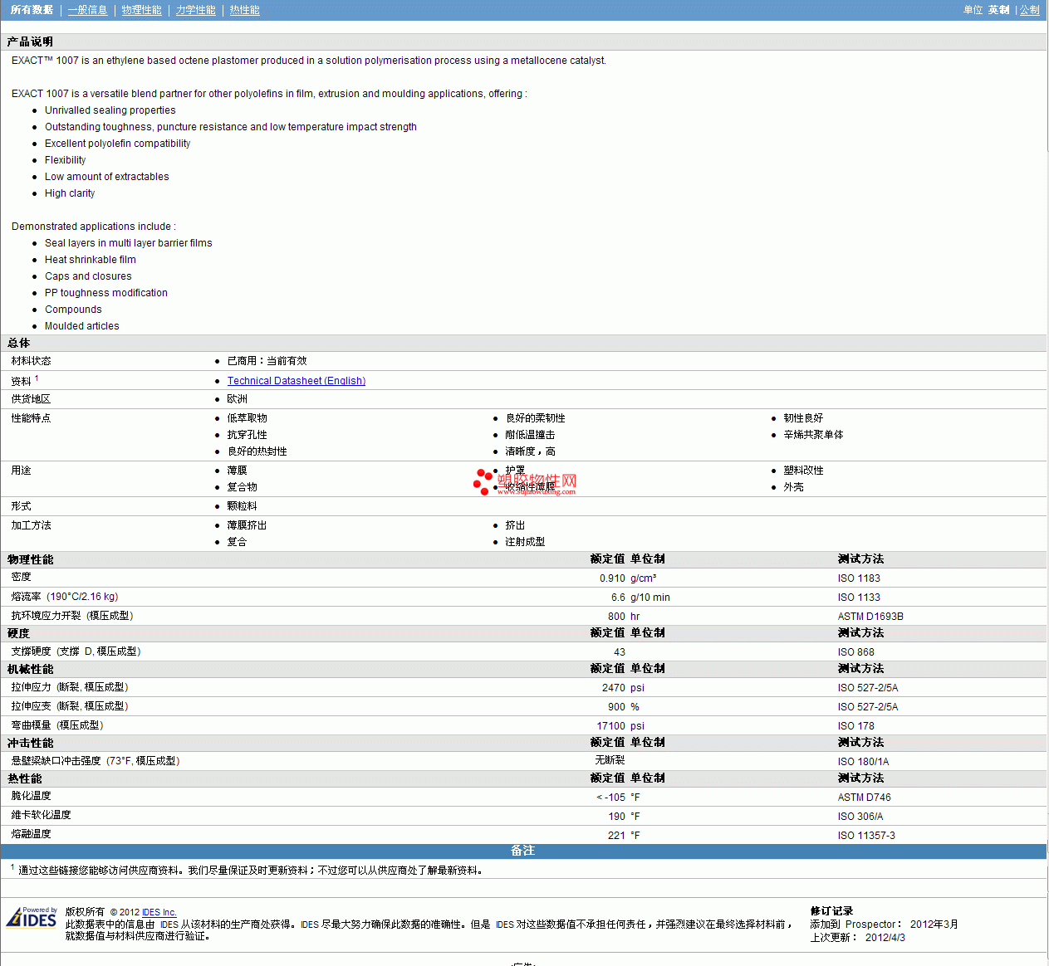
Task: Select 英制 units option
Action: click(x=998, y=10)
